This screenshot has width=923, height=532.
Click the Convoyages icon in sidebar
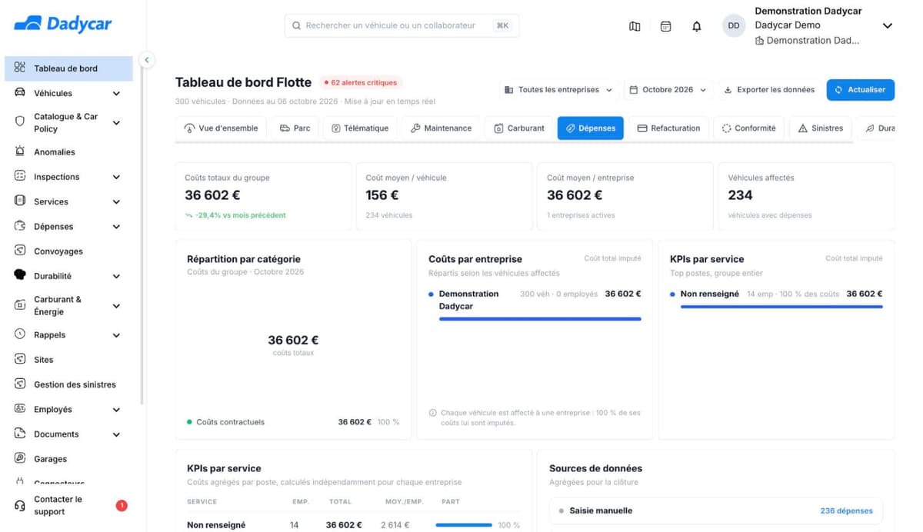click(20, 251)
